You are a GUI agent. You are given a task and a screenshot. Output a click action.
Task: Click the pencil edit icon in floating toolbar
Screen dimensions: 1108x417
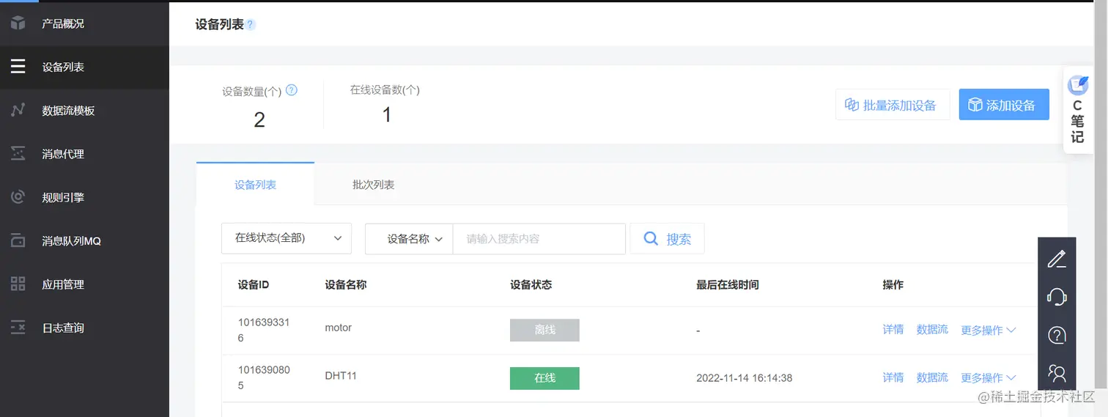coord(1057,259)
